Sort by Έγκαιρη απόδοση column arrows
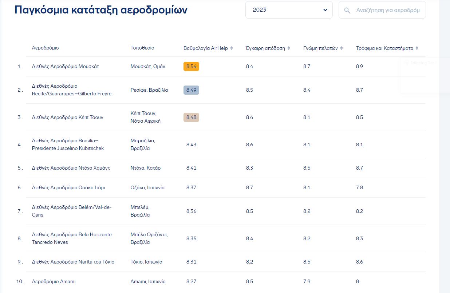This screenshot has height=293, width=450. click(289, 48)
